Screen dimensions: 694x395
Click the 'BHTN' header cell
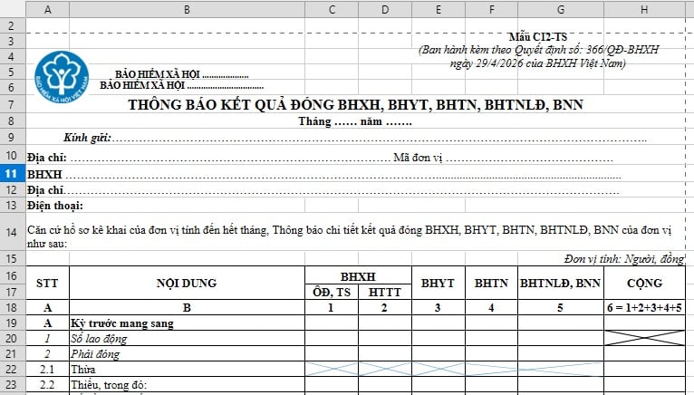coord(491,284)
